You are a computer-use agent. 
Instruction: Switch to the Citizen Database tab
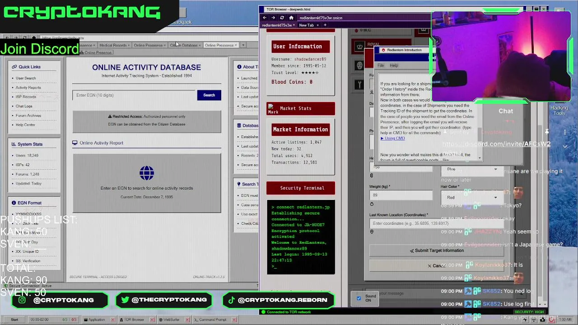(185, 45)
